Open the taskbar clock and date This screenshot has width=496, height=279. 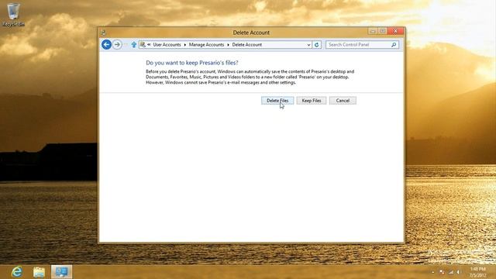click(x=477, y=272)
